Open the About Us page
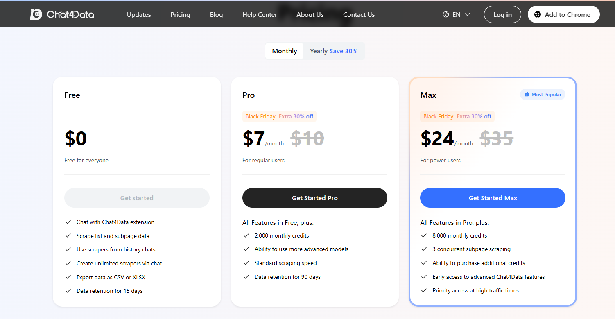Viewport: 615px width, 319px height. tap(310, 14)
